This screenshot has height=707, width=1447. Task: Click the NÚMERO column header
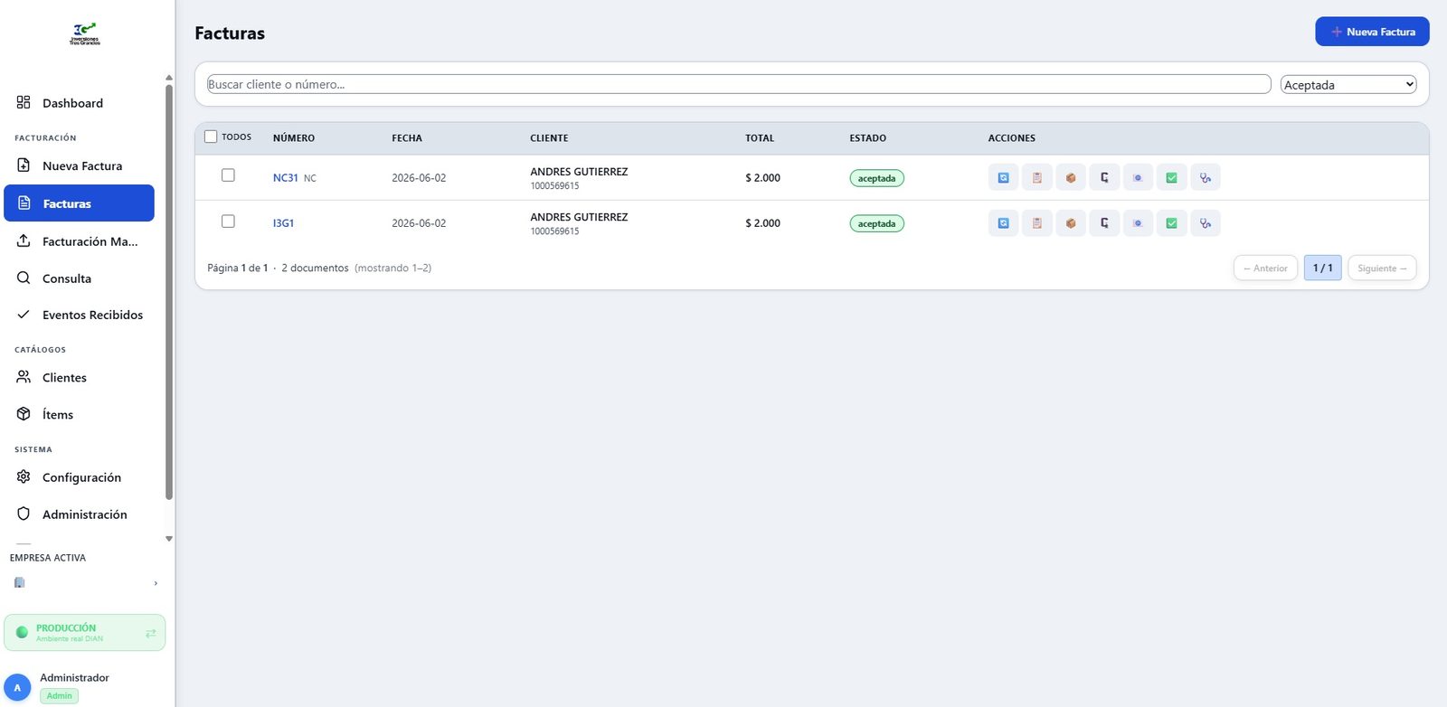pyautogui.click(x=294, y=138)
